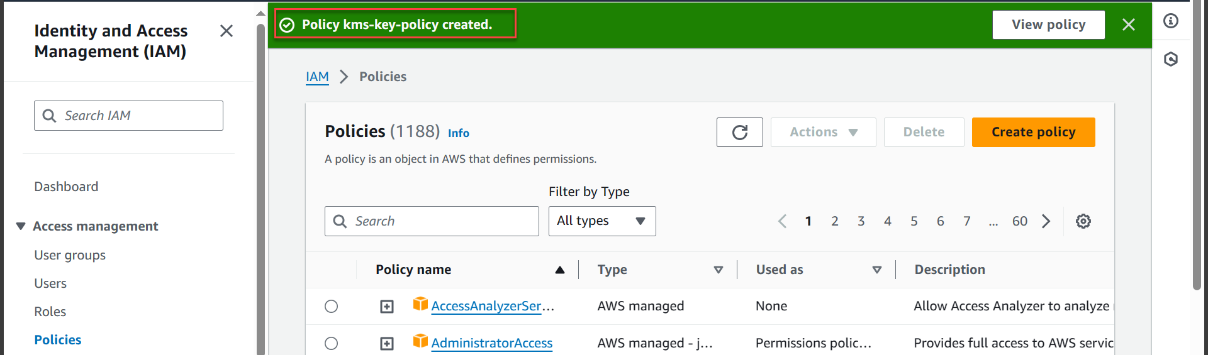
Task: Open the Filter by Type dropdown
Action: (x=601, y=221)
